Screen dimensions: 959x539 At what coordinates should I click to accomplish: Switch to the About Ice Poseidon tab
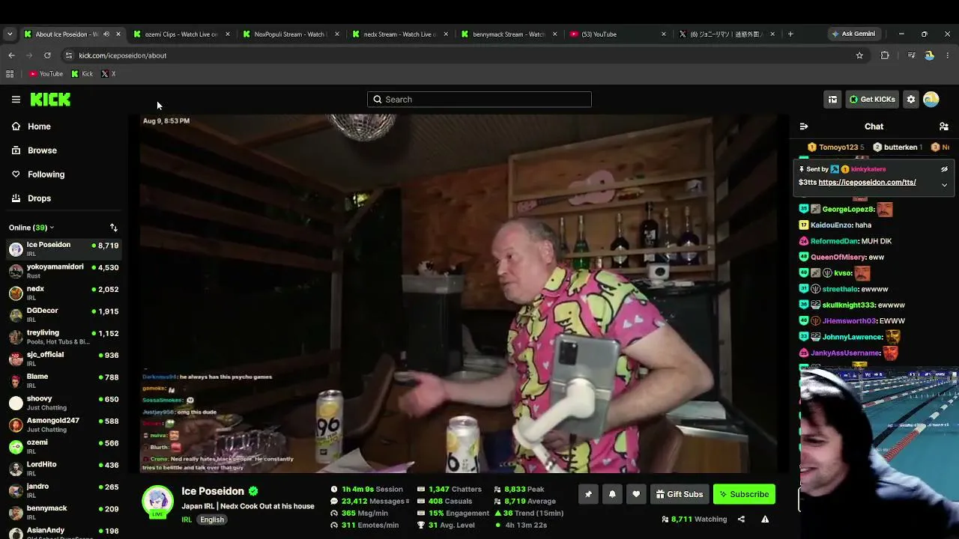point(71,34)
